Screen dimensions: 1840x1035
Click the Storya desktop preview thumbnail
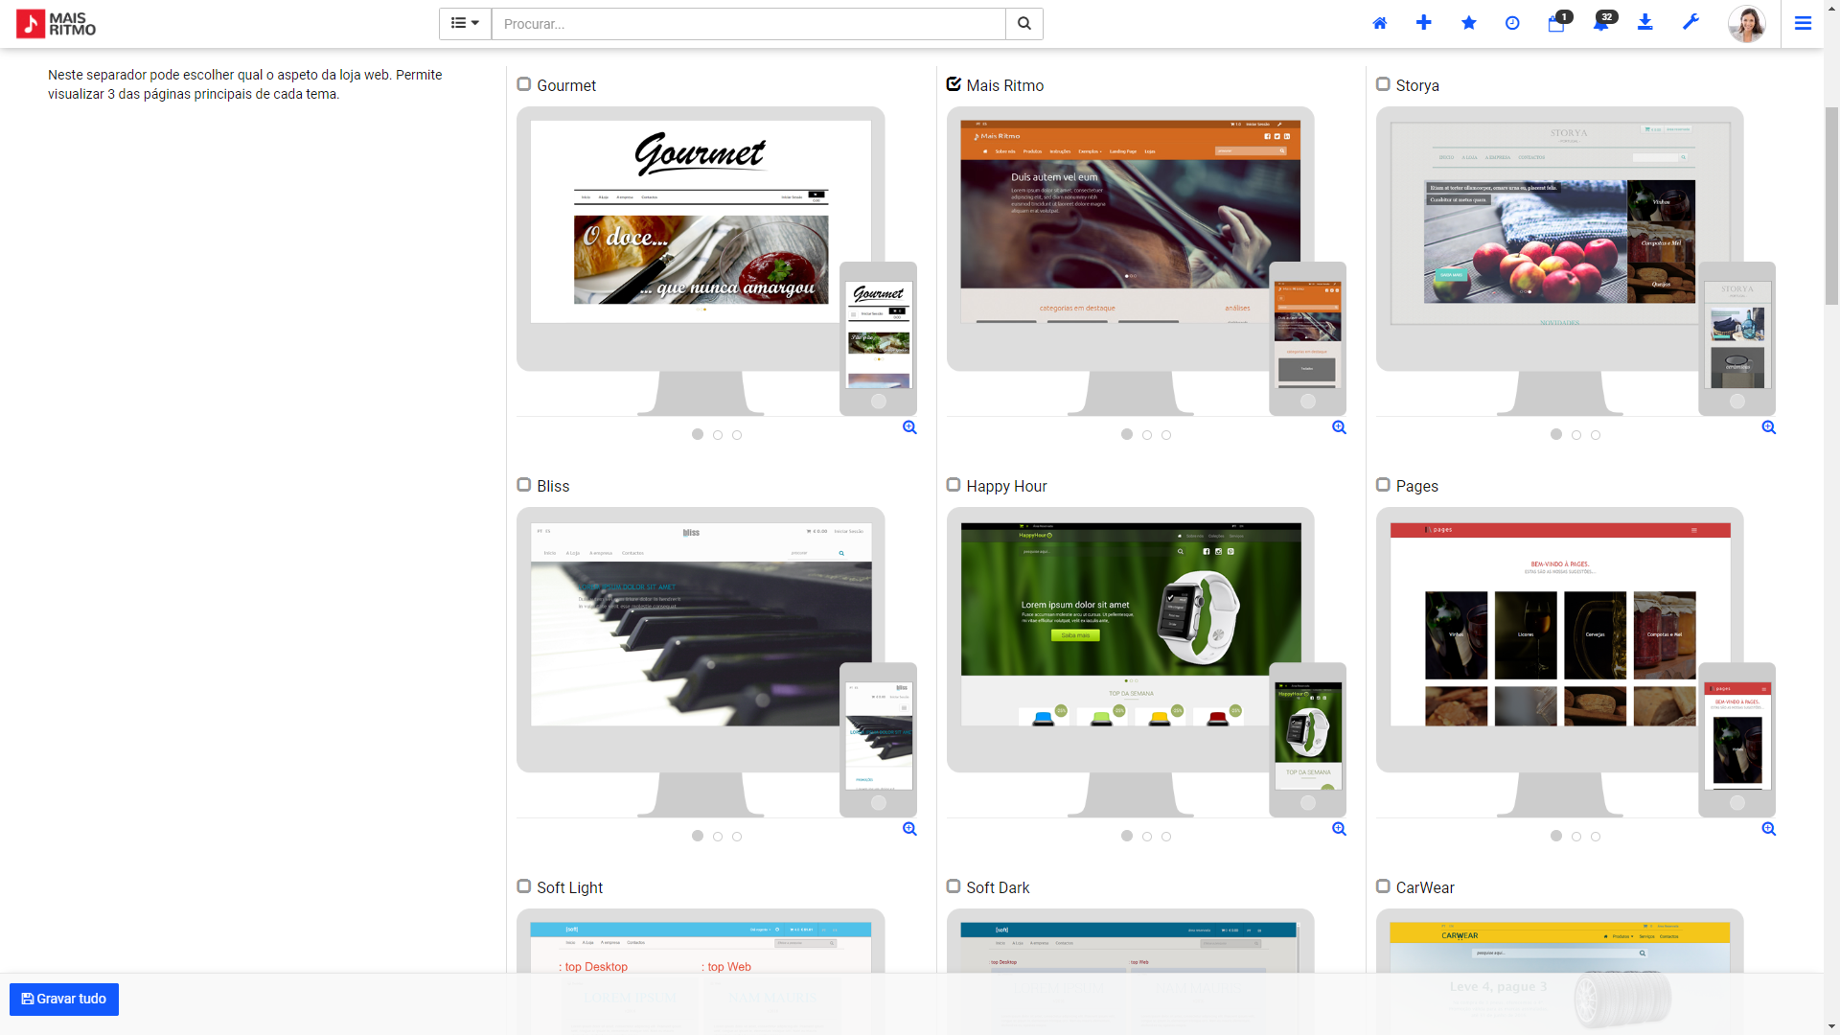1560,221
